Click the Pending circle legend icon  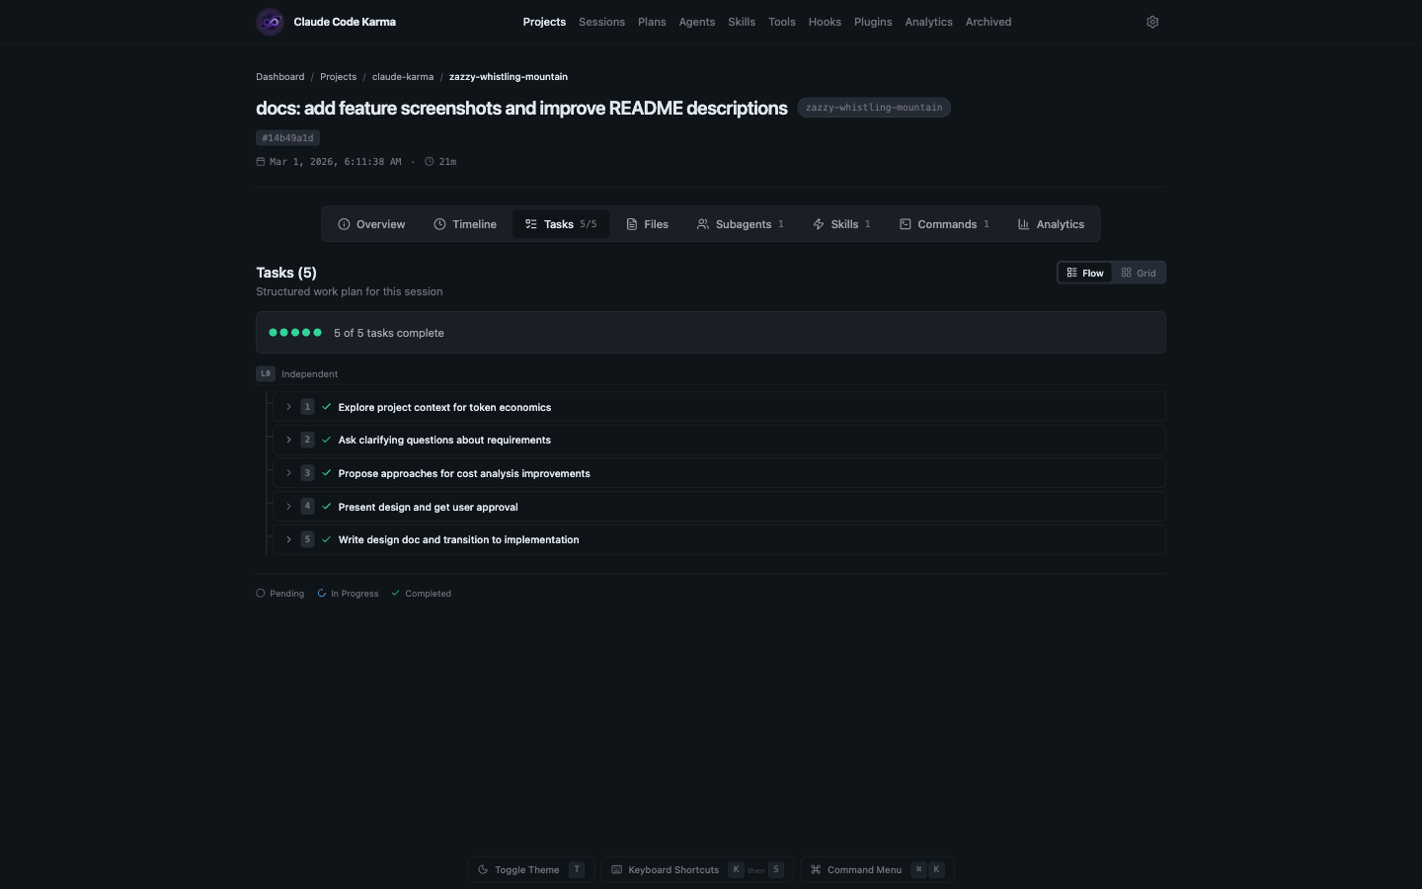pos(261,594)
